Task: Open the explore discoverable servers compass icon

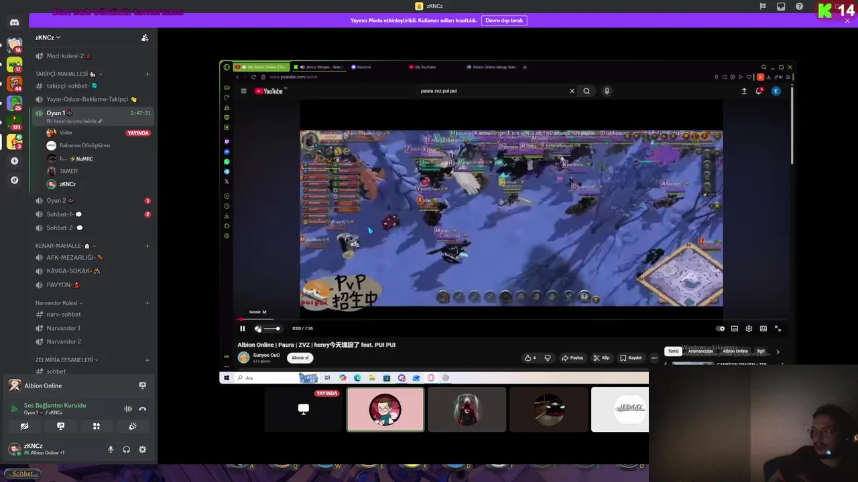Action: point(15,180)
